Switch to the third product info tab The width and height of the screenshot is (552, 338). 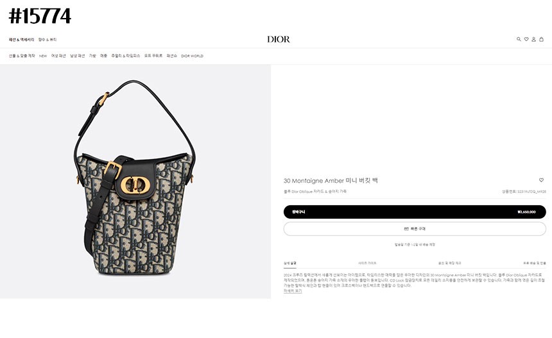click(449, 263)
